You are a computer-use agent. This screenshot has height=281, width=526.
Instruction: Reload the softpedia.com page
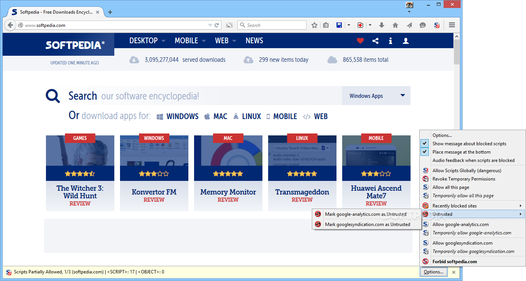[217, 25]
